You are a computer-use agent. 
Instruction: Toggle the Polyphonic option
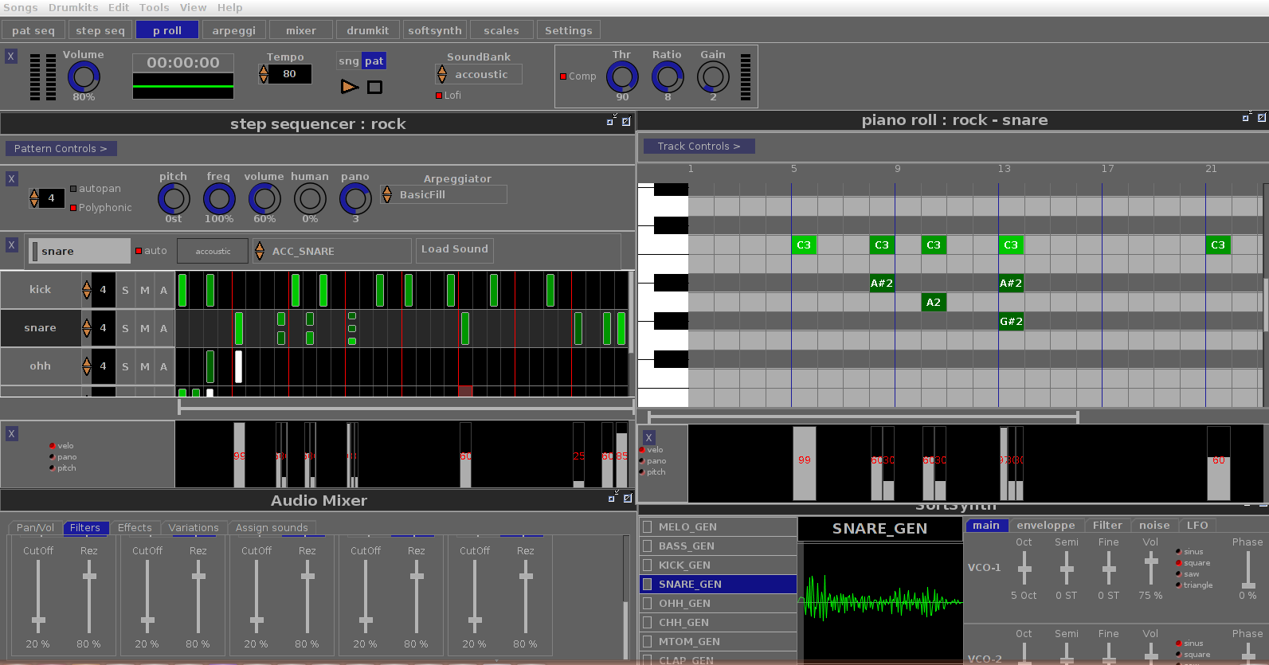point(73,208)
